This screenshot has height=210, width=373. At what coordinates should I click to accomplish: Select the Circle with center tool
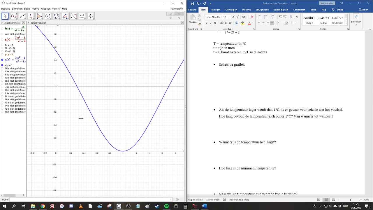pyautogui.click(x=48, y=16)
